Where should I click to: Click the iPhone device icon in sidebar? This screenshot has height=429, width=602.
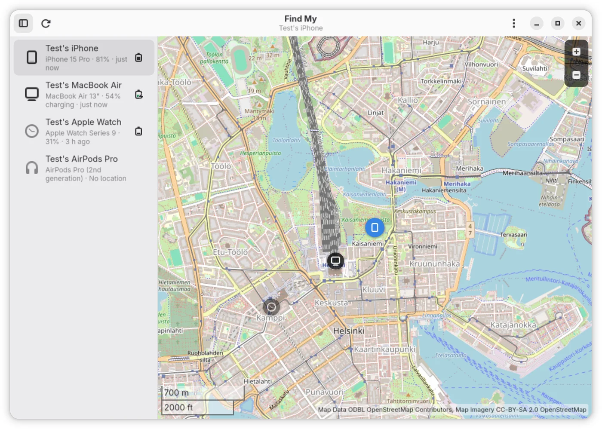32,57
